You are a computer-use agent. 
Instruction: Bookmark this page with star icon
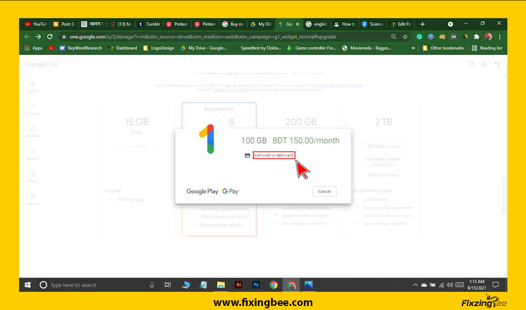tap(405, 37)
